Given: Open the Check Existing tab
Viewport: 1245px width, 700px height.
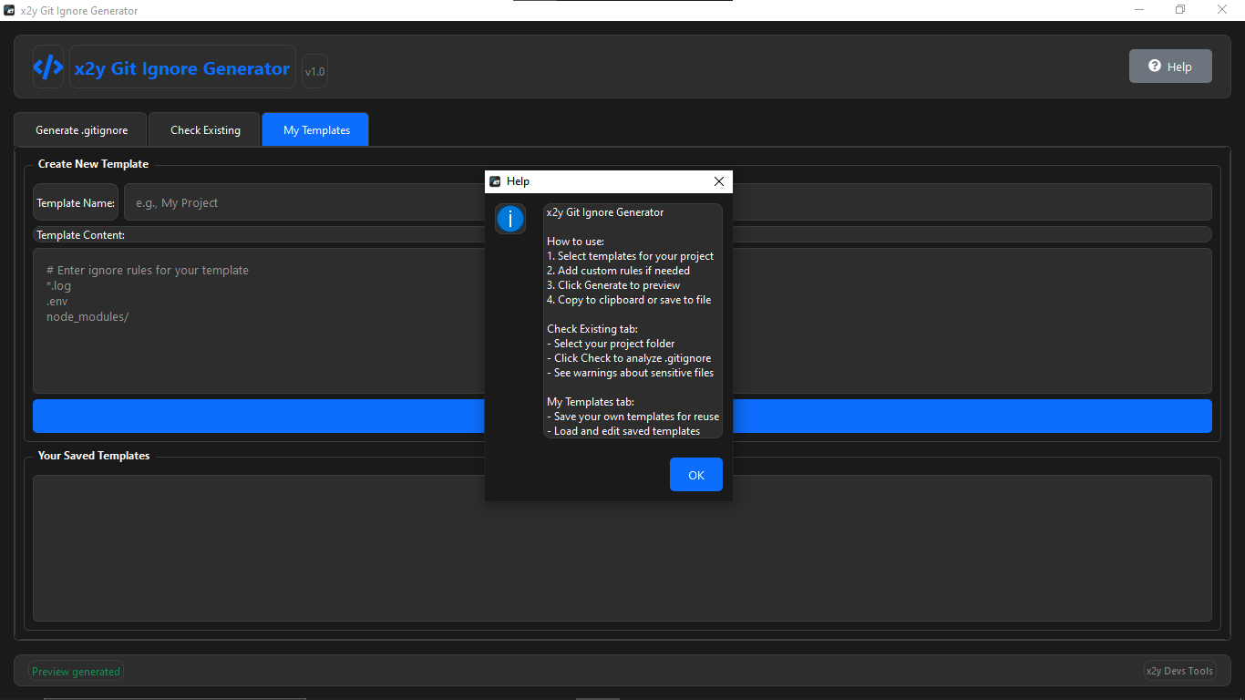Looking at the screenshot, I should click(203, 129).
